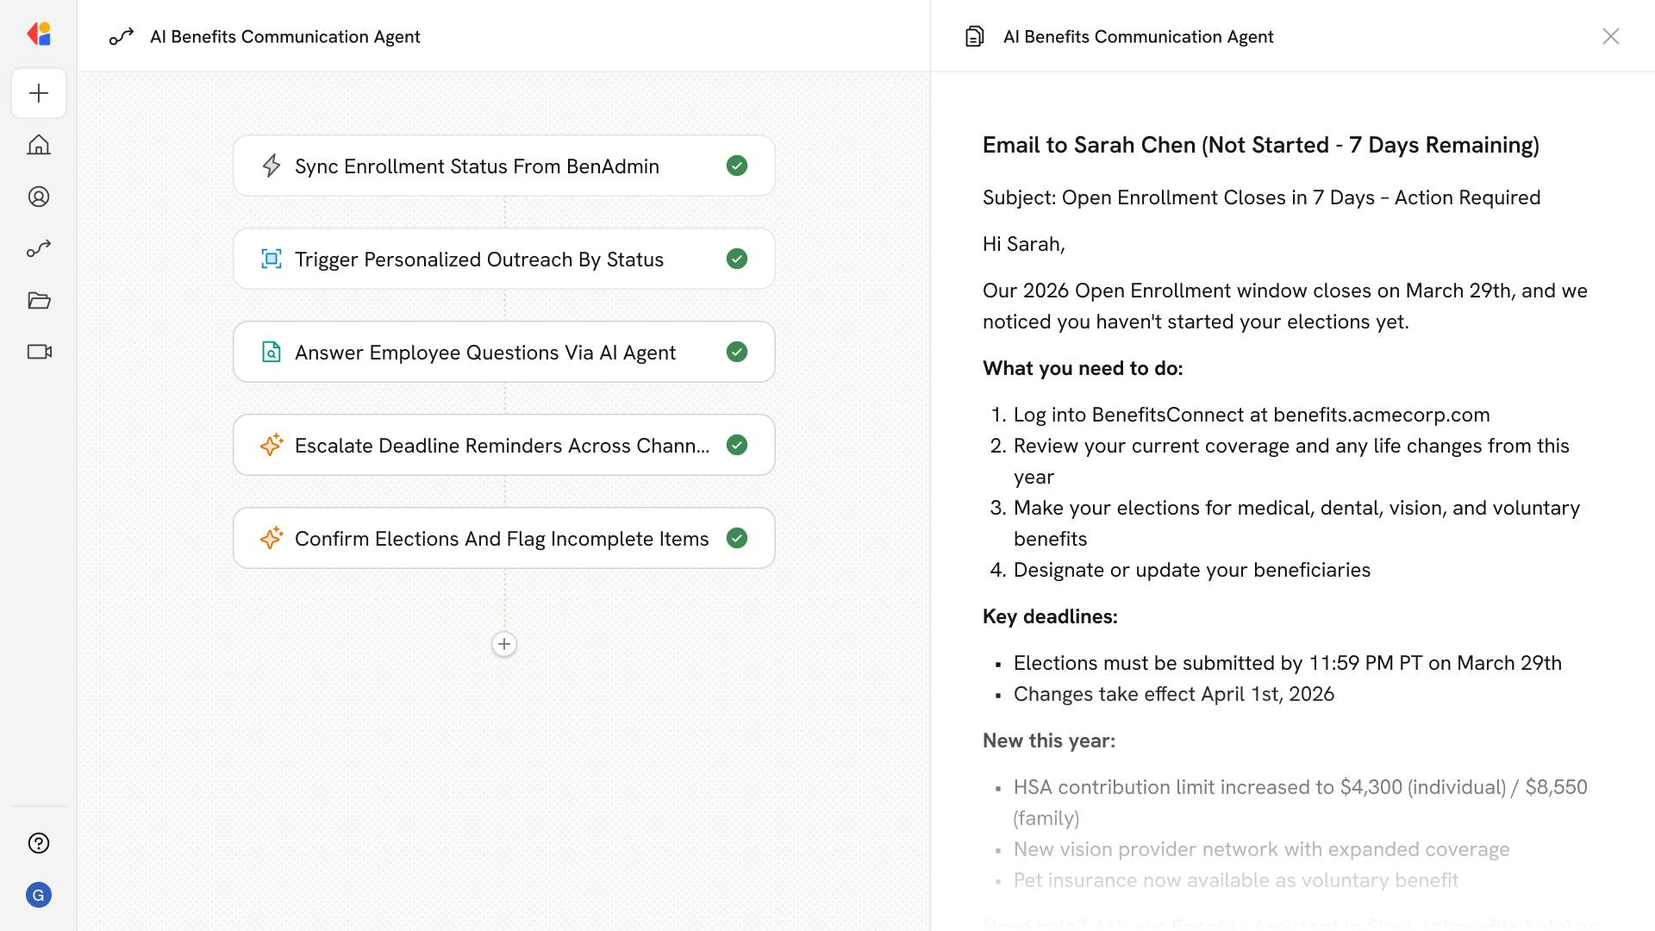Add a new step with the circular plus button
Image resolution: width=1655 pixels, height=931 pixels.
(504, 644)
